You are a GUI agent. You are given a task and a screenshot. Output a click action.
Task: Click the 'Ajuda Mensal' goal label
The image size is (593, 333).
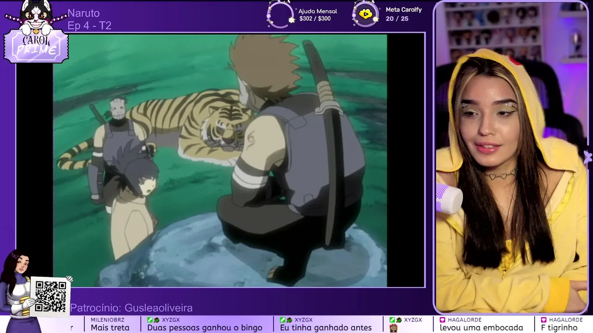[318, 11]
